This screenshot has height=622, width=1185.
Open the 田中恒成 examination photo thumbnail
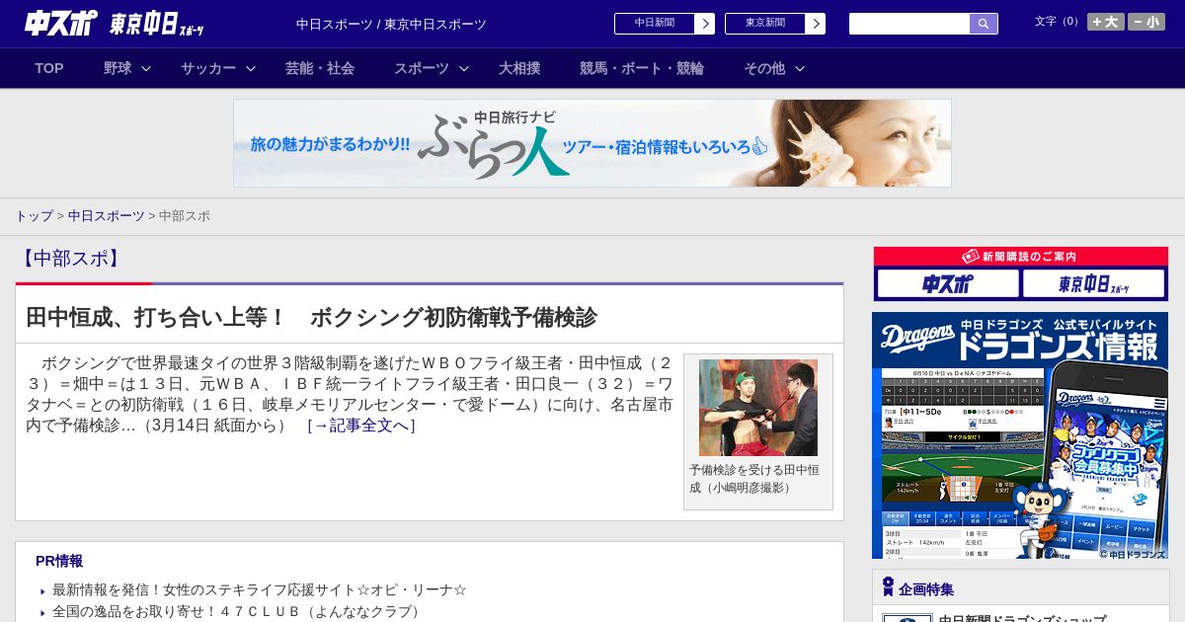coord(758,408)
